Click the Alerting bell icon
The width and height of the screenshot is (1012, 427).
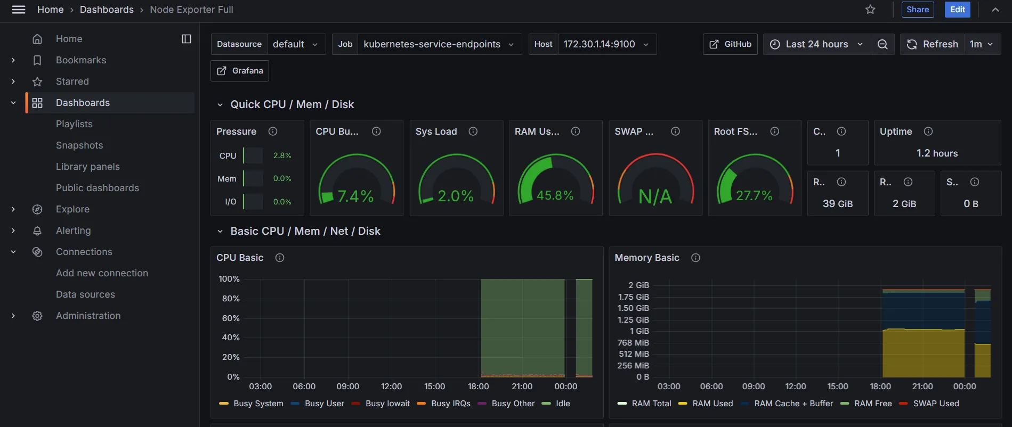pyautogui.click(x=37, y=231)
